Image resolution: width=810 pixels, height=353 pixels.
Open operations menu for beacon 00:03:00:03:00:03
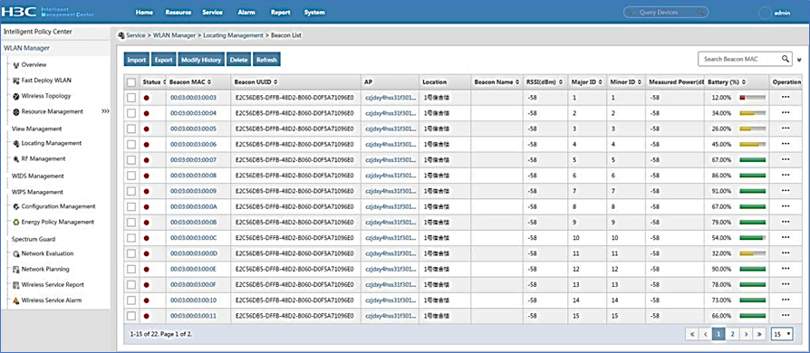[x=786, y=97]
